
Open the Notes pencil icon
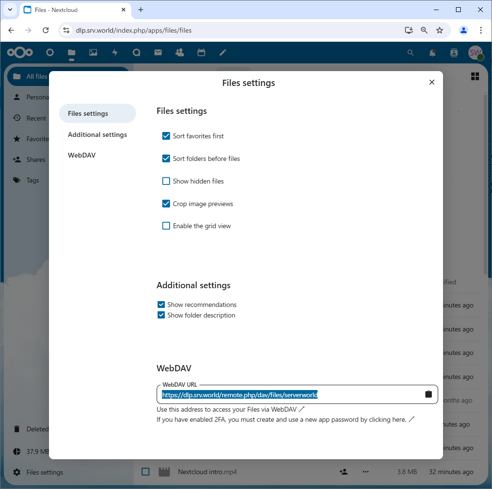point(223,52)
